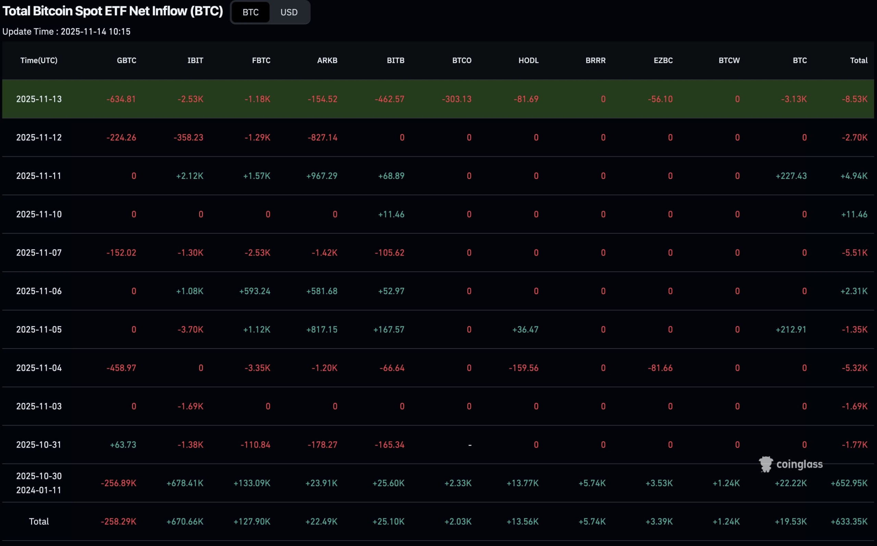This screenshot has height=546, width=877.
Task: Click the 2025-10-30 to 2024-01-11 date range
Action: 39,483
